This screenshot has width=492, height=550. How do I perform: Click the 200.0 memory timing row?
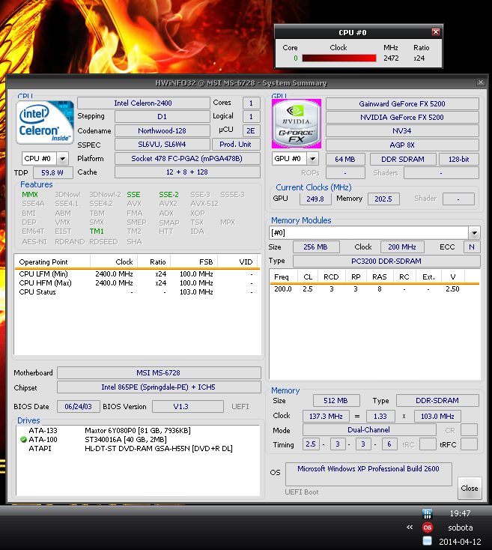coord(374,289)
